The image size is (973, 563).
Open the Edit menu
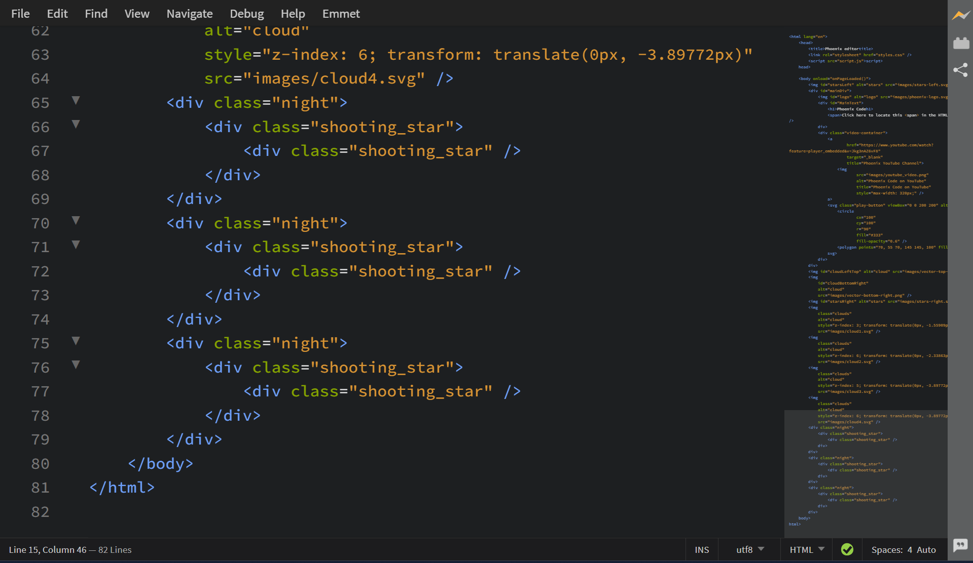tap(57, 14)
